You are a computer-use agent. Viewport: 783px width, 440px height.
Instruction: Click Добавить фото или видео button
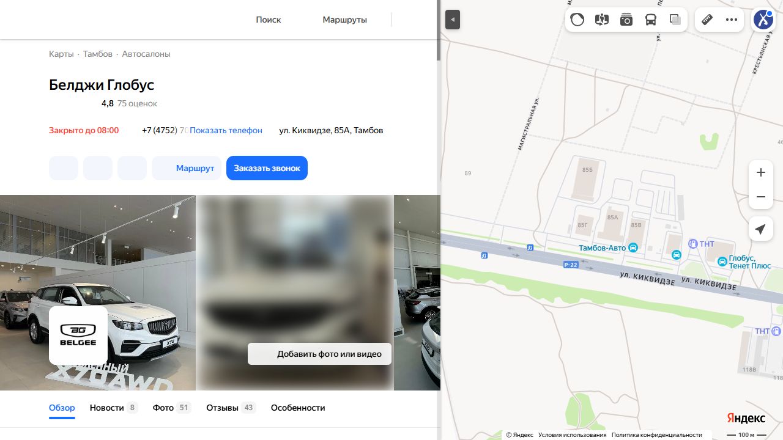pos(319,354)
